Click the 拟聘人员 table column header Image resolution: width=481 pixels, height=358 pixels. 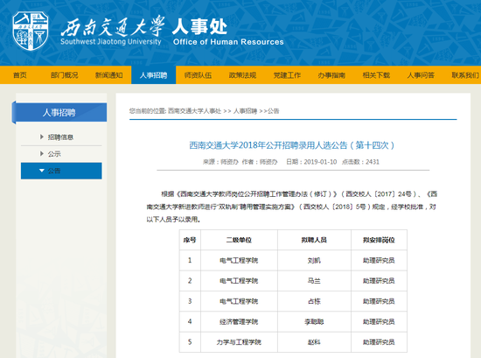tap(314, 240)
